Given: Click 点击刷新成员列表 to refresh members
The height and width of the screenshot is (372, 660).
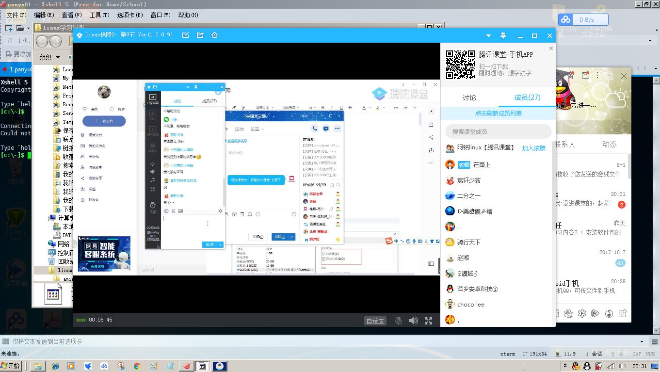Looking at the screenshot, I should (x=498, y=113).
